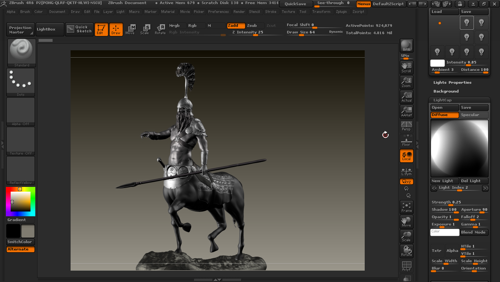The height and width of the screenshot is (282, 500).
Task: Open the Brush menu
Action: tap(25, 12)
